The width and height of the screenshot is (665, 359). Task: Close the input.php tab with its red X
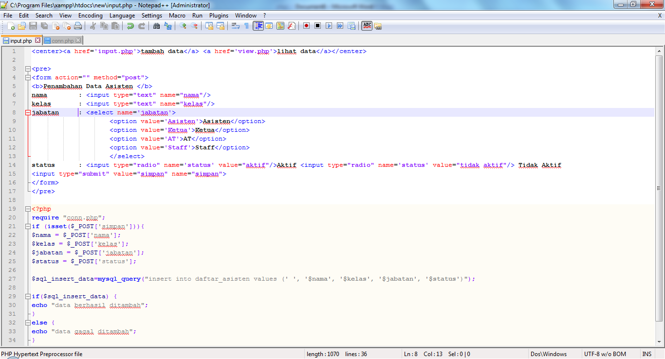[38, 40]
